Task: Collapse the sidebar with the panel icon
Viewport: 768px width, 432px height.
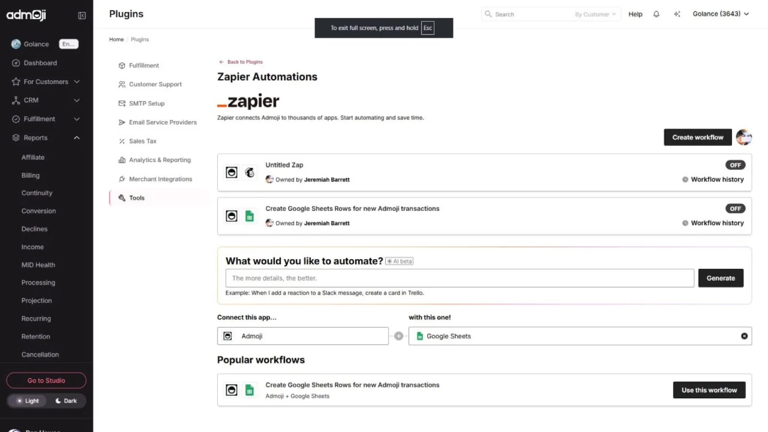Action: click(x=82, y=16)
